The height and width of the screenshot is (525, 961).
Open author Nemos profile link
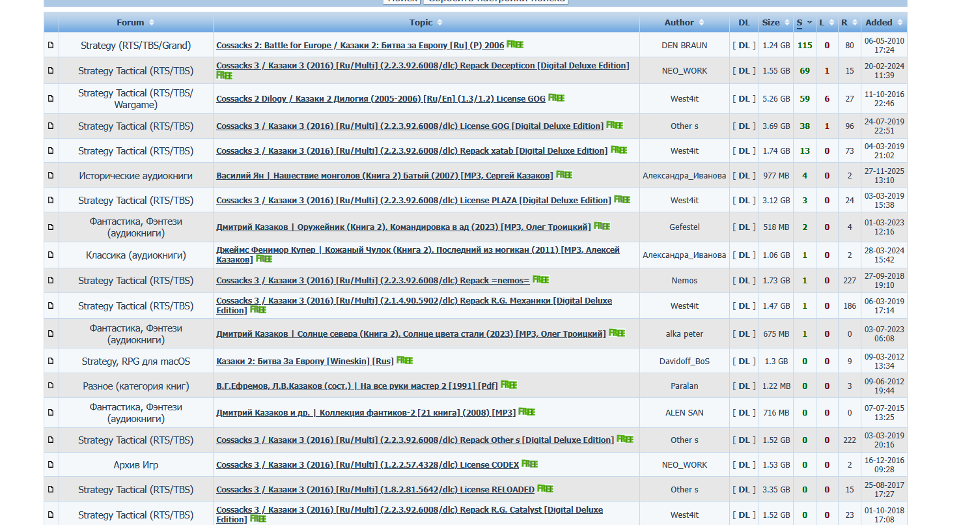coord(684,281)
